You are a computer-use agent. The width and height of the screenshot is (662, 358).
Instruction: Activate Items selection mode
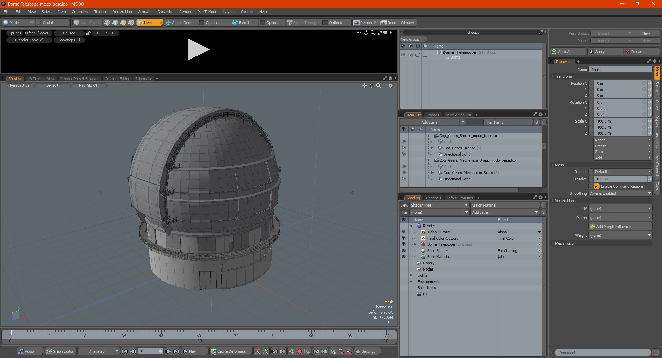point(149,23)
